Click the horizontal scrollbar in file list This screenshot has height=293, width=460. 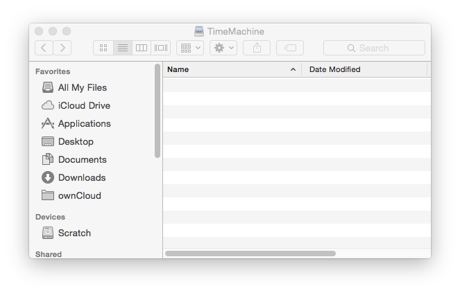250,254
